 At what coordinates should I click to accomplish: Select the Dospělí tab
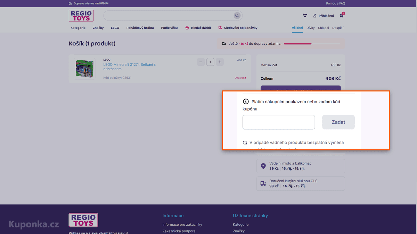[338, 28]
